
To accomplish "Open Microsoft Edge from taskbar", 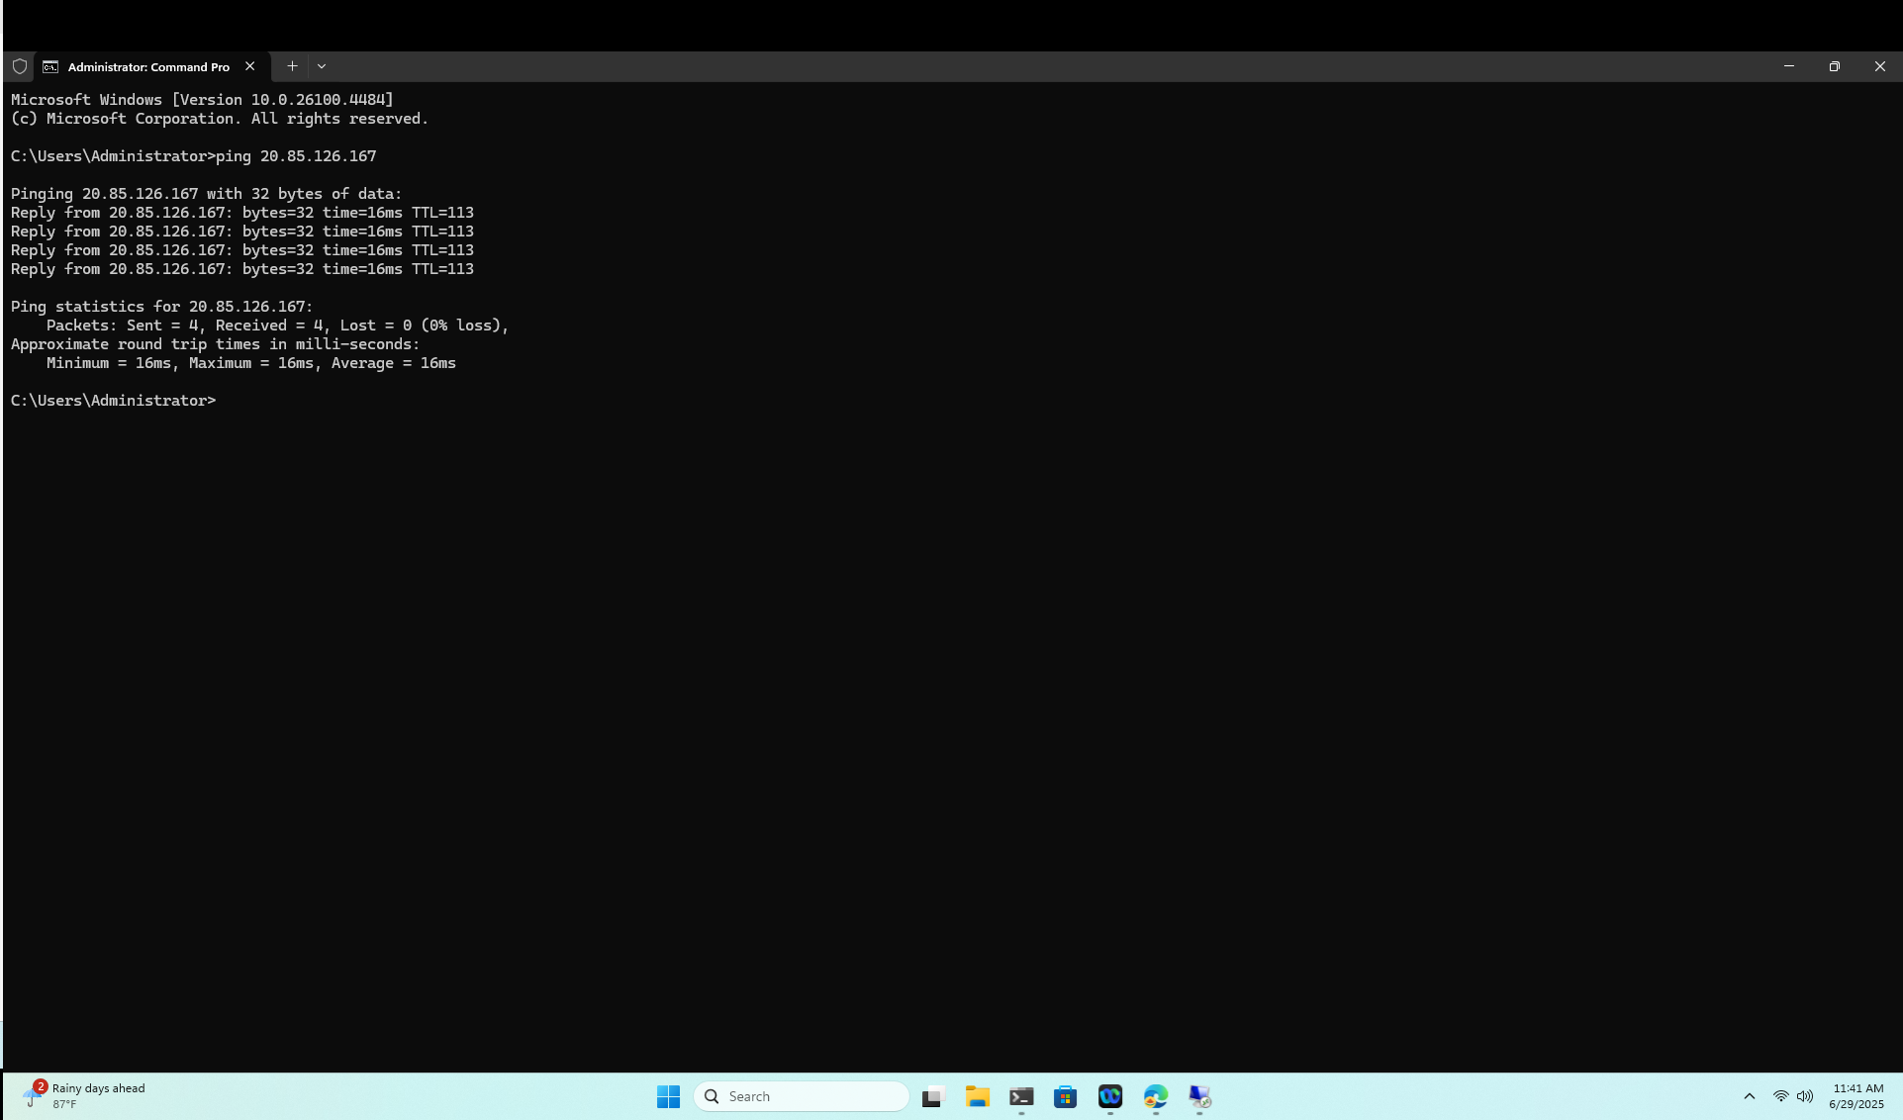I will point(1156,1096).
